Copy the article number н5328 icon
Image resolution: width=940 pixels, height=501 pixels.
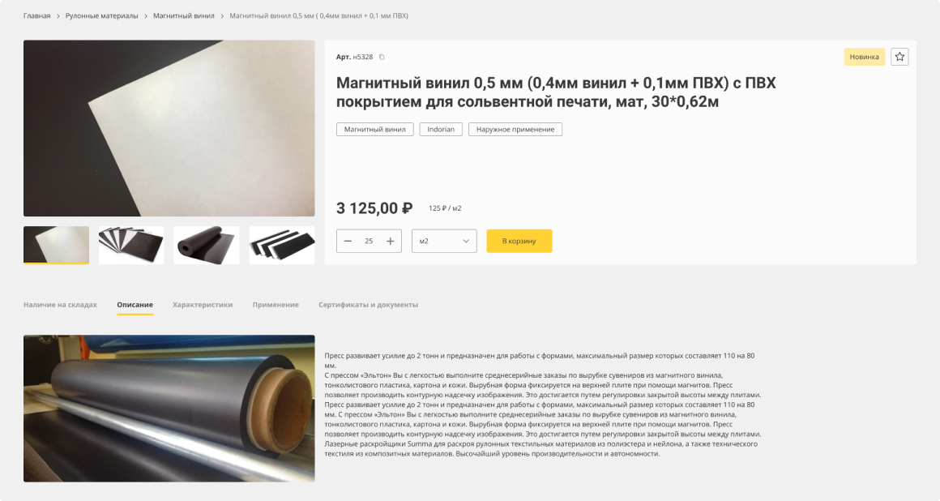click(x=382, y=57)
